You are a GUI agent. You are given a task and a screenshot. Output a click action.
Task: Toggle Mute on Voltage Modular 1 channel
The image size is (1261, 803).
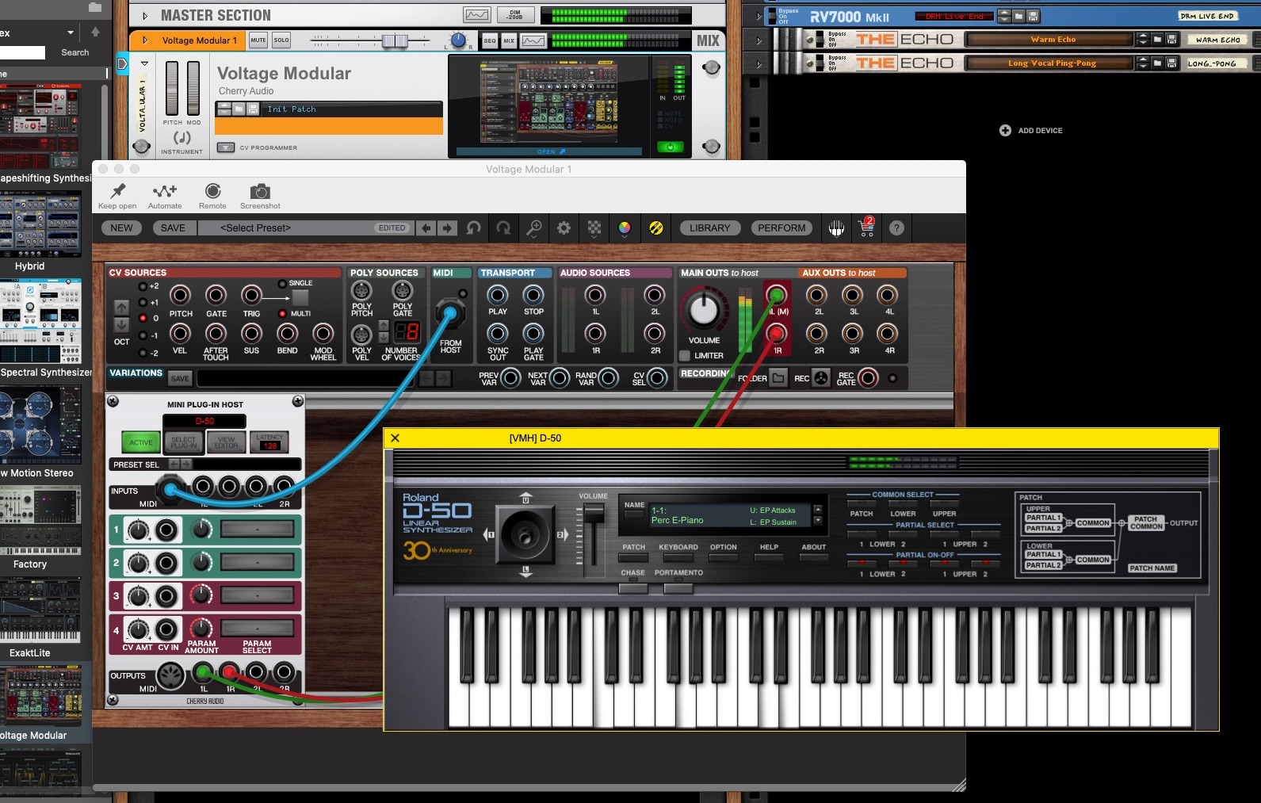click(x=258, y=40)
